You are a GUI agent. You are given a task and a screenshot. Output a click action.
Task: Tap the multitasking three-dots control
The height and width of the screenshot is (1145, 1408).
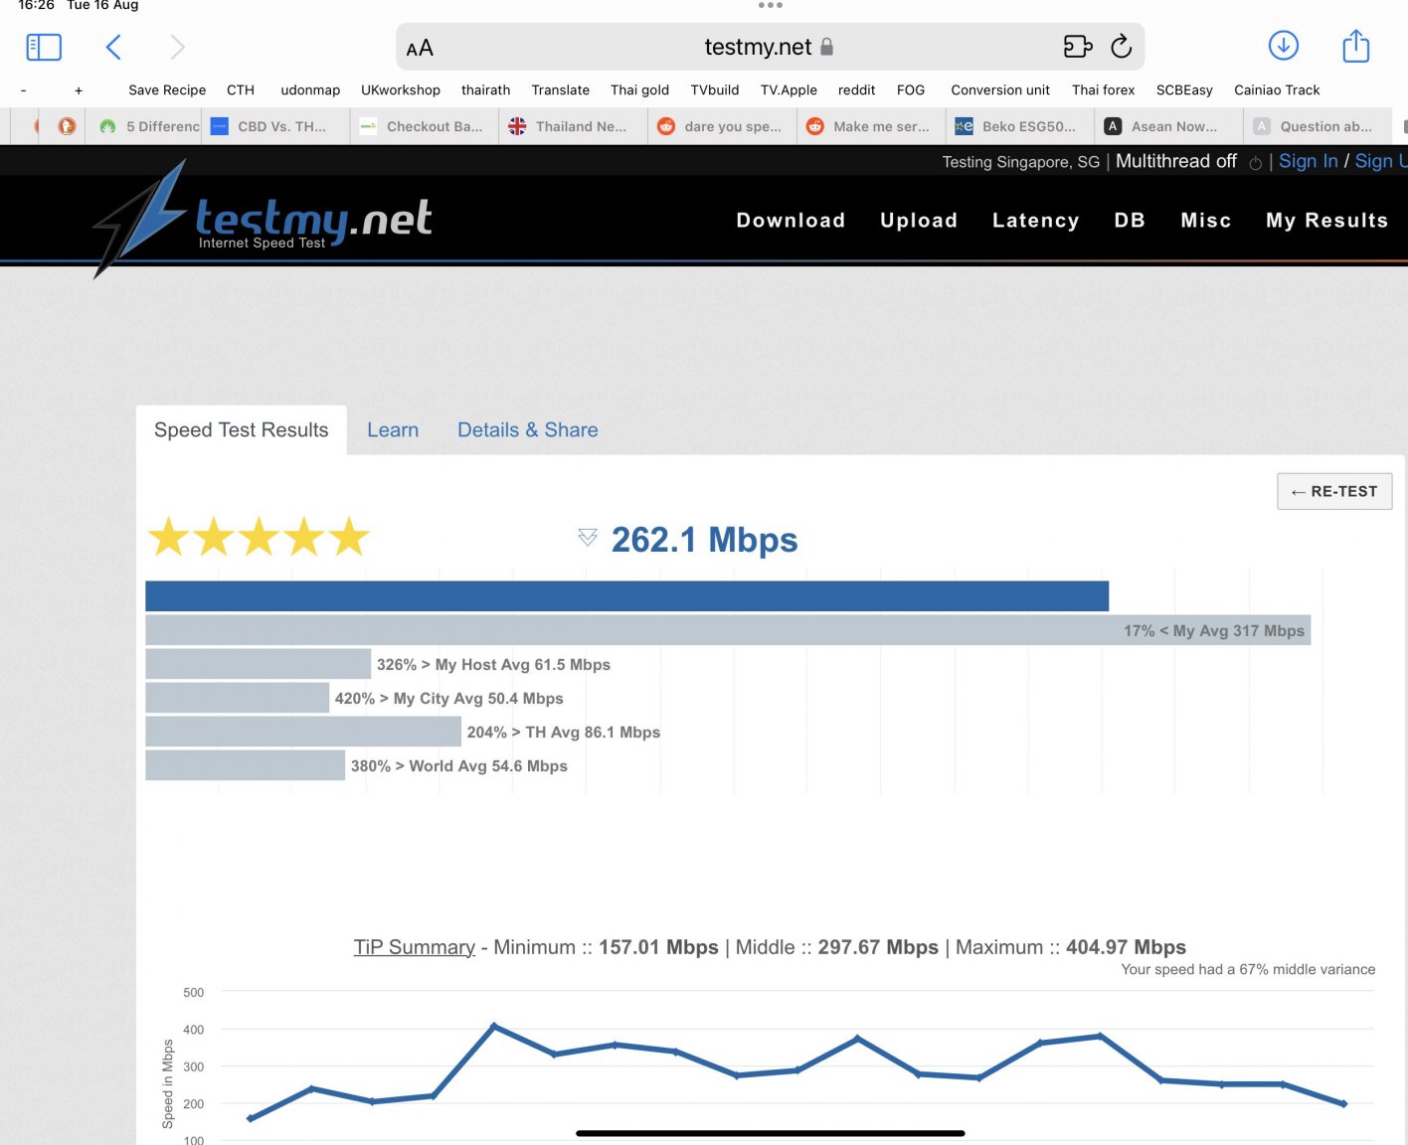click(771, 6)
